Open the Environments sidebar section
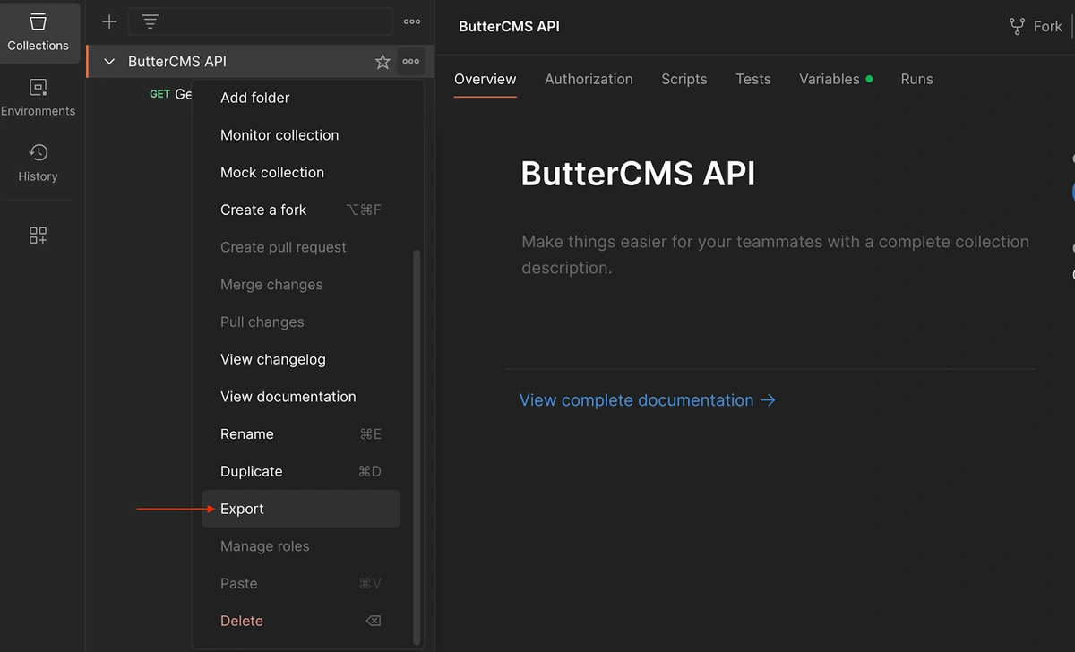 [39, 98]
